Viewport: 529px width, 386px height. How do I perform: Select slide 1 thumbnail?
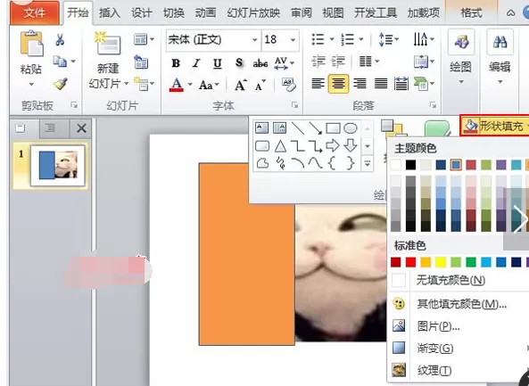[57, 166]
